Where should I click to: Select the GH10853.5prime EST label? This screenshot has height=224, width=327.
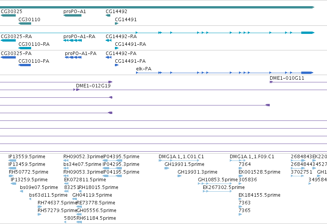pyautogui.click(x=218, y=180)
